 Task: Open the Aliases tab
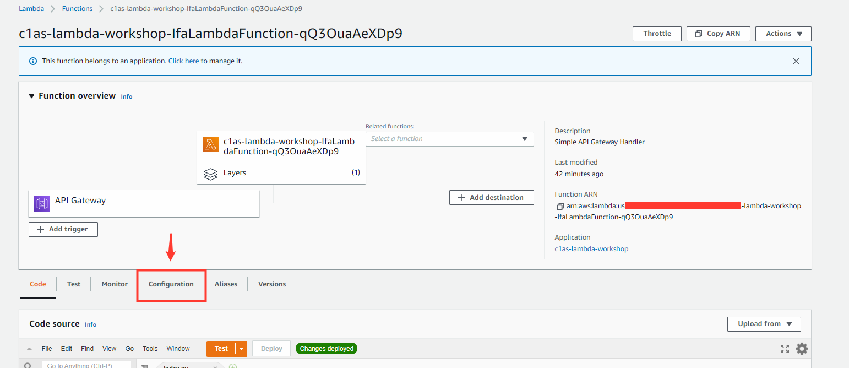point(226,284)
